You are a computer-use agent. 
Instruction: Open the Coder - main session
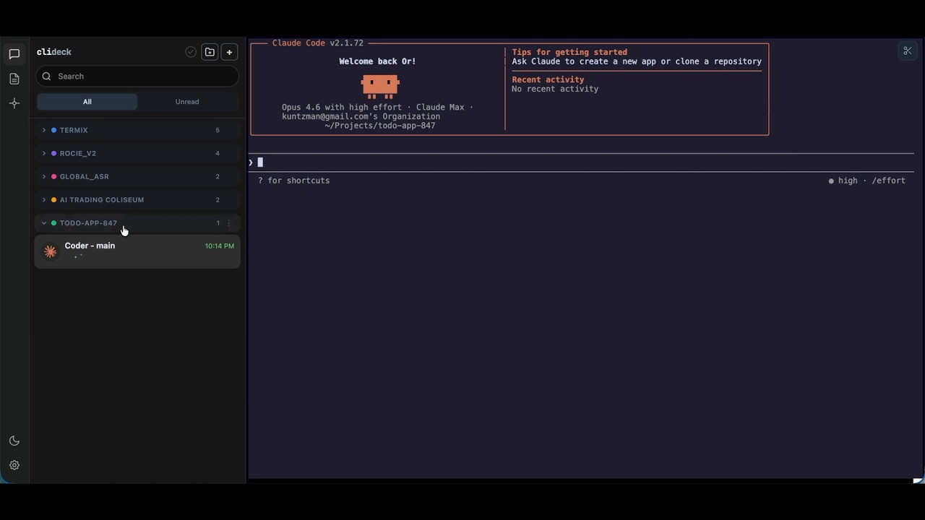(137, 251)
